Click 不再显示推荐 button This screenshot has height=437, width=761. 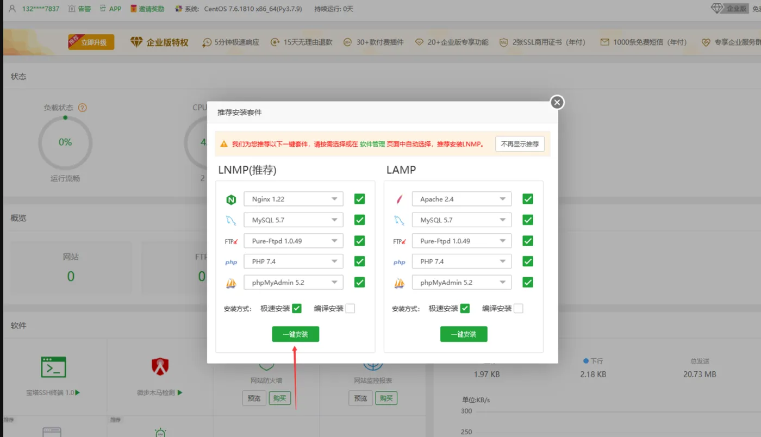[x=520, y=144]
